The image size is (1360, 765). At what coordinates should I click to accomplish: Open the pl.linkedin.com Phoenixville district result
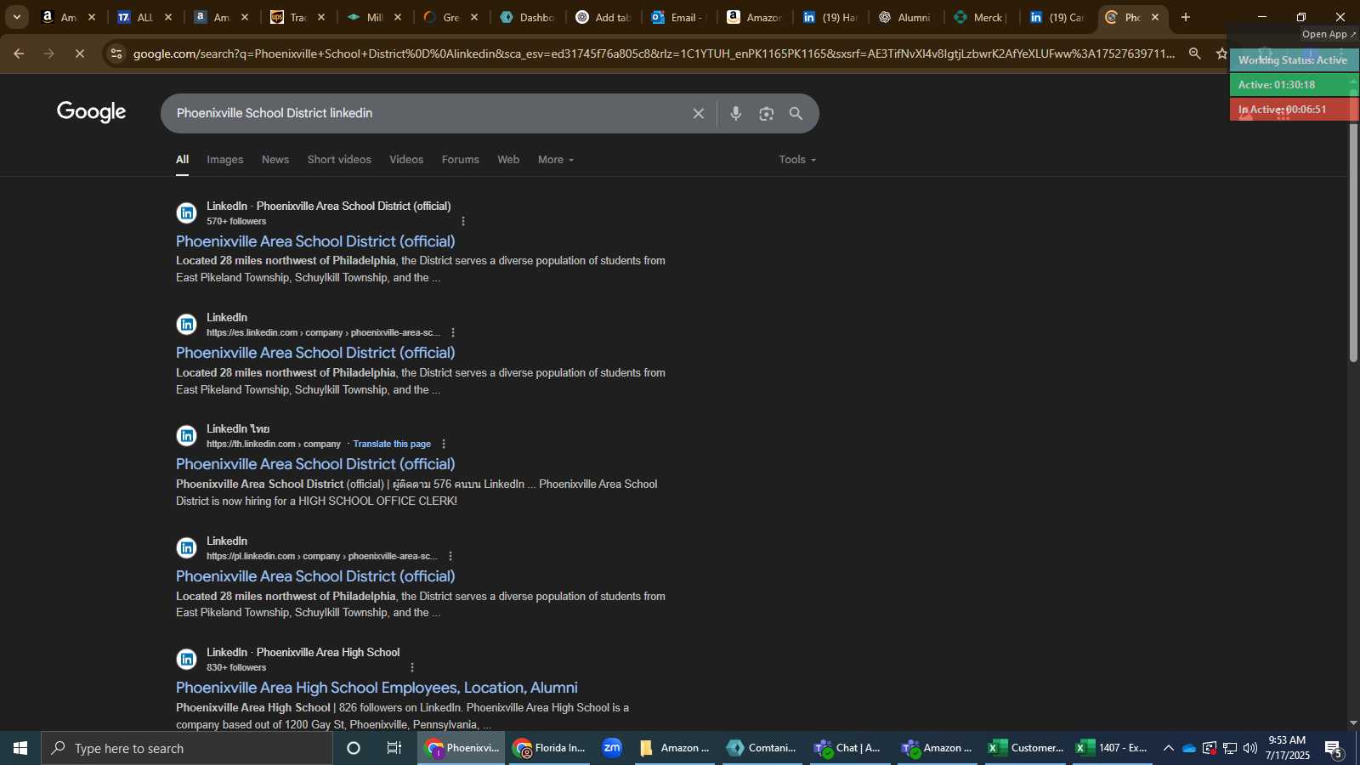pyautogui.click(x=315, y=576)
